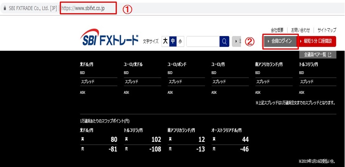
Task: Open the 会員ログイン member login button
Action: (280, 41)
